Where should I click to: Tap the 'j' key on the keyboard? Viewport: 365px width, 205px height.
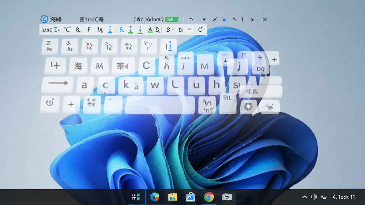click(x=238, y=67)
